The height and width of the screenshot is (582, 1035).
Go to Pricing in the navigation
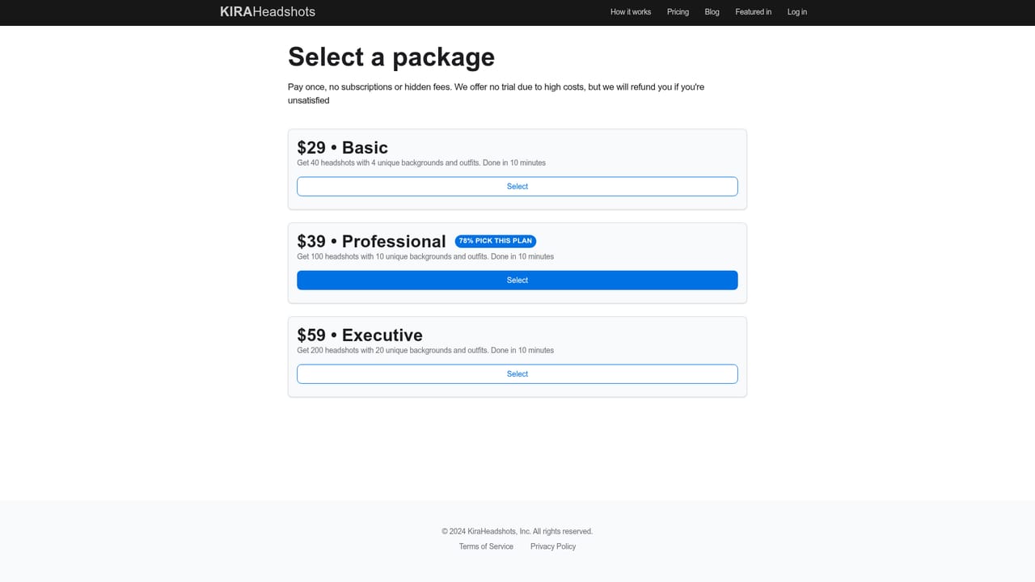click(x=678, y=12)
